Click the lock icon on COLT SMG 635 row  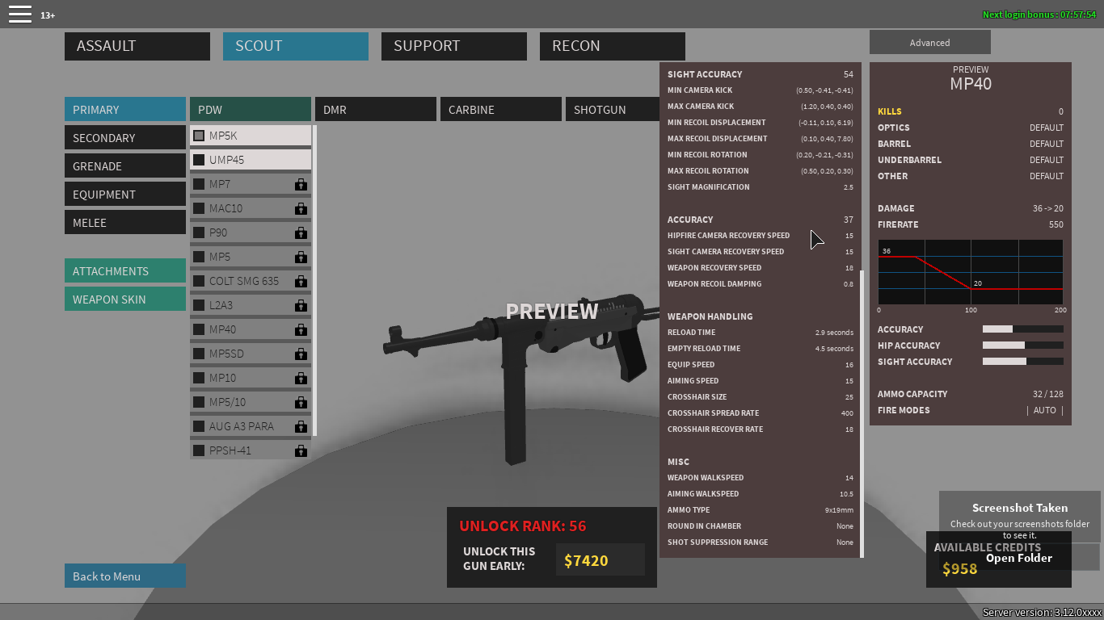point(301,281)
